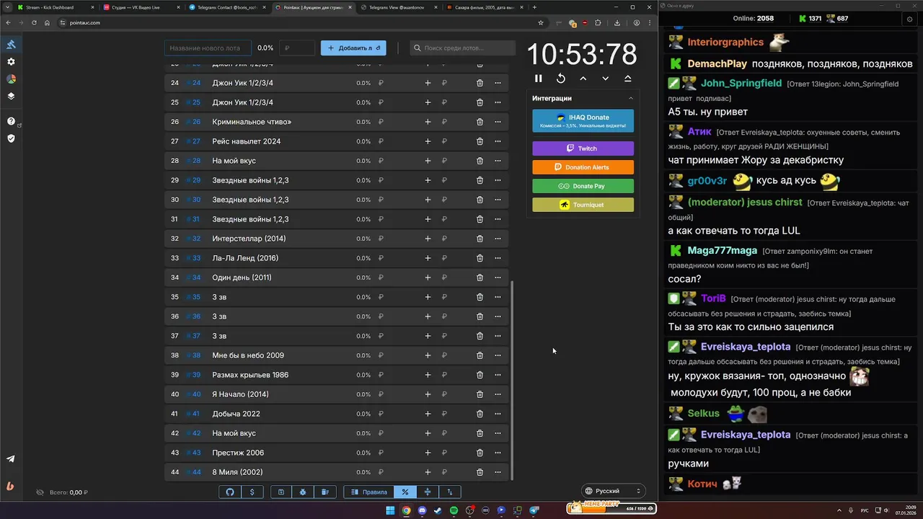Image resolution: width=923 pixels, height=519 pixels.
Task: Open a new browser tab
Action: [x=534, y=7]
